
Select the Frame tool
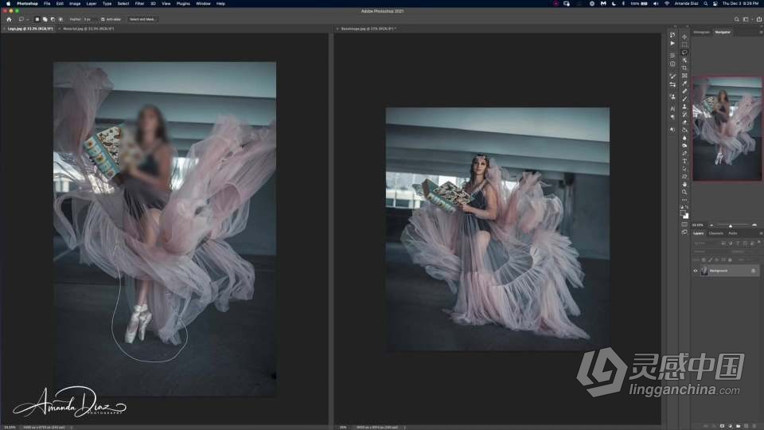pos(684,76)
